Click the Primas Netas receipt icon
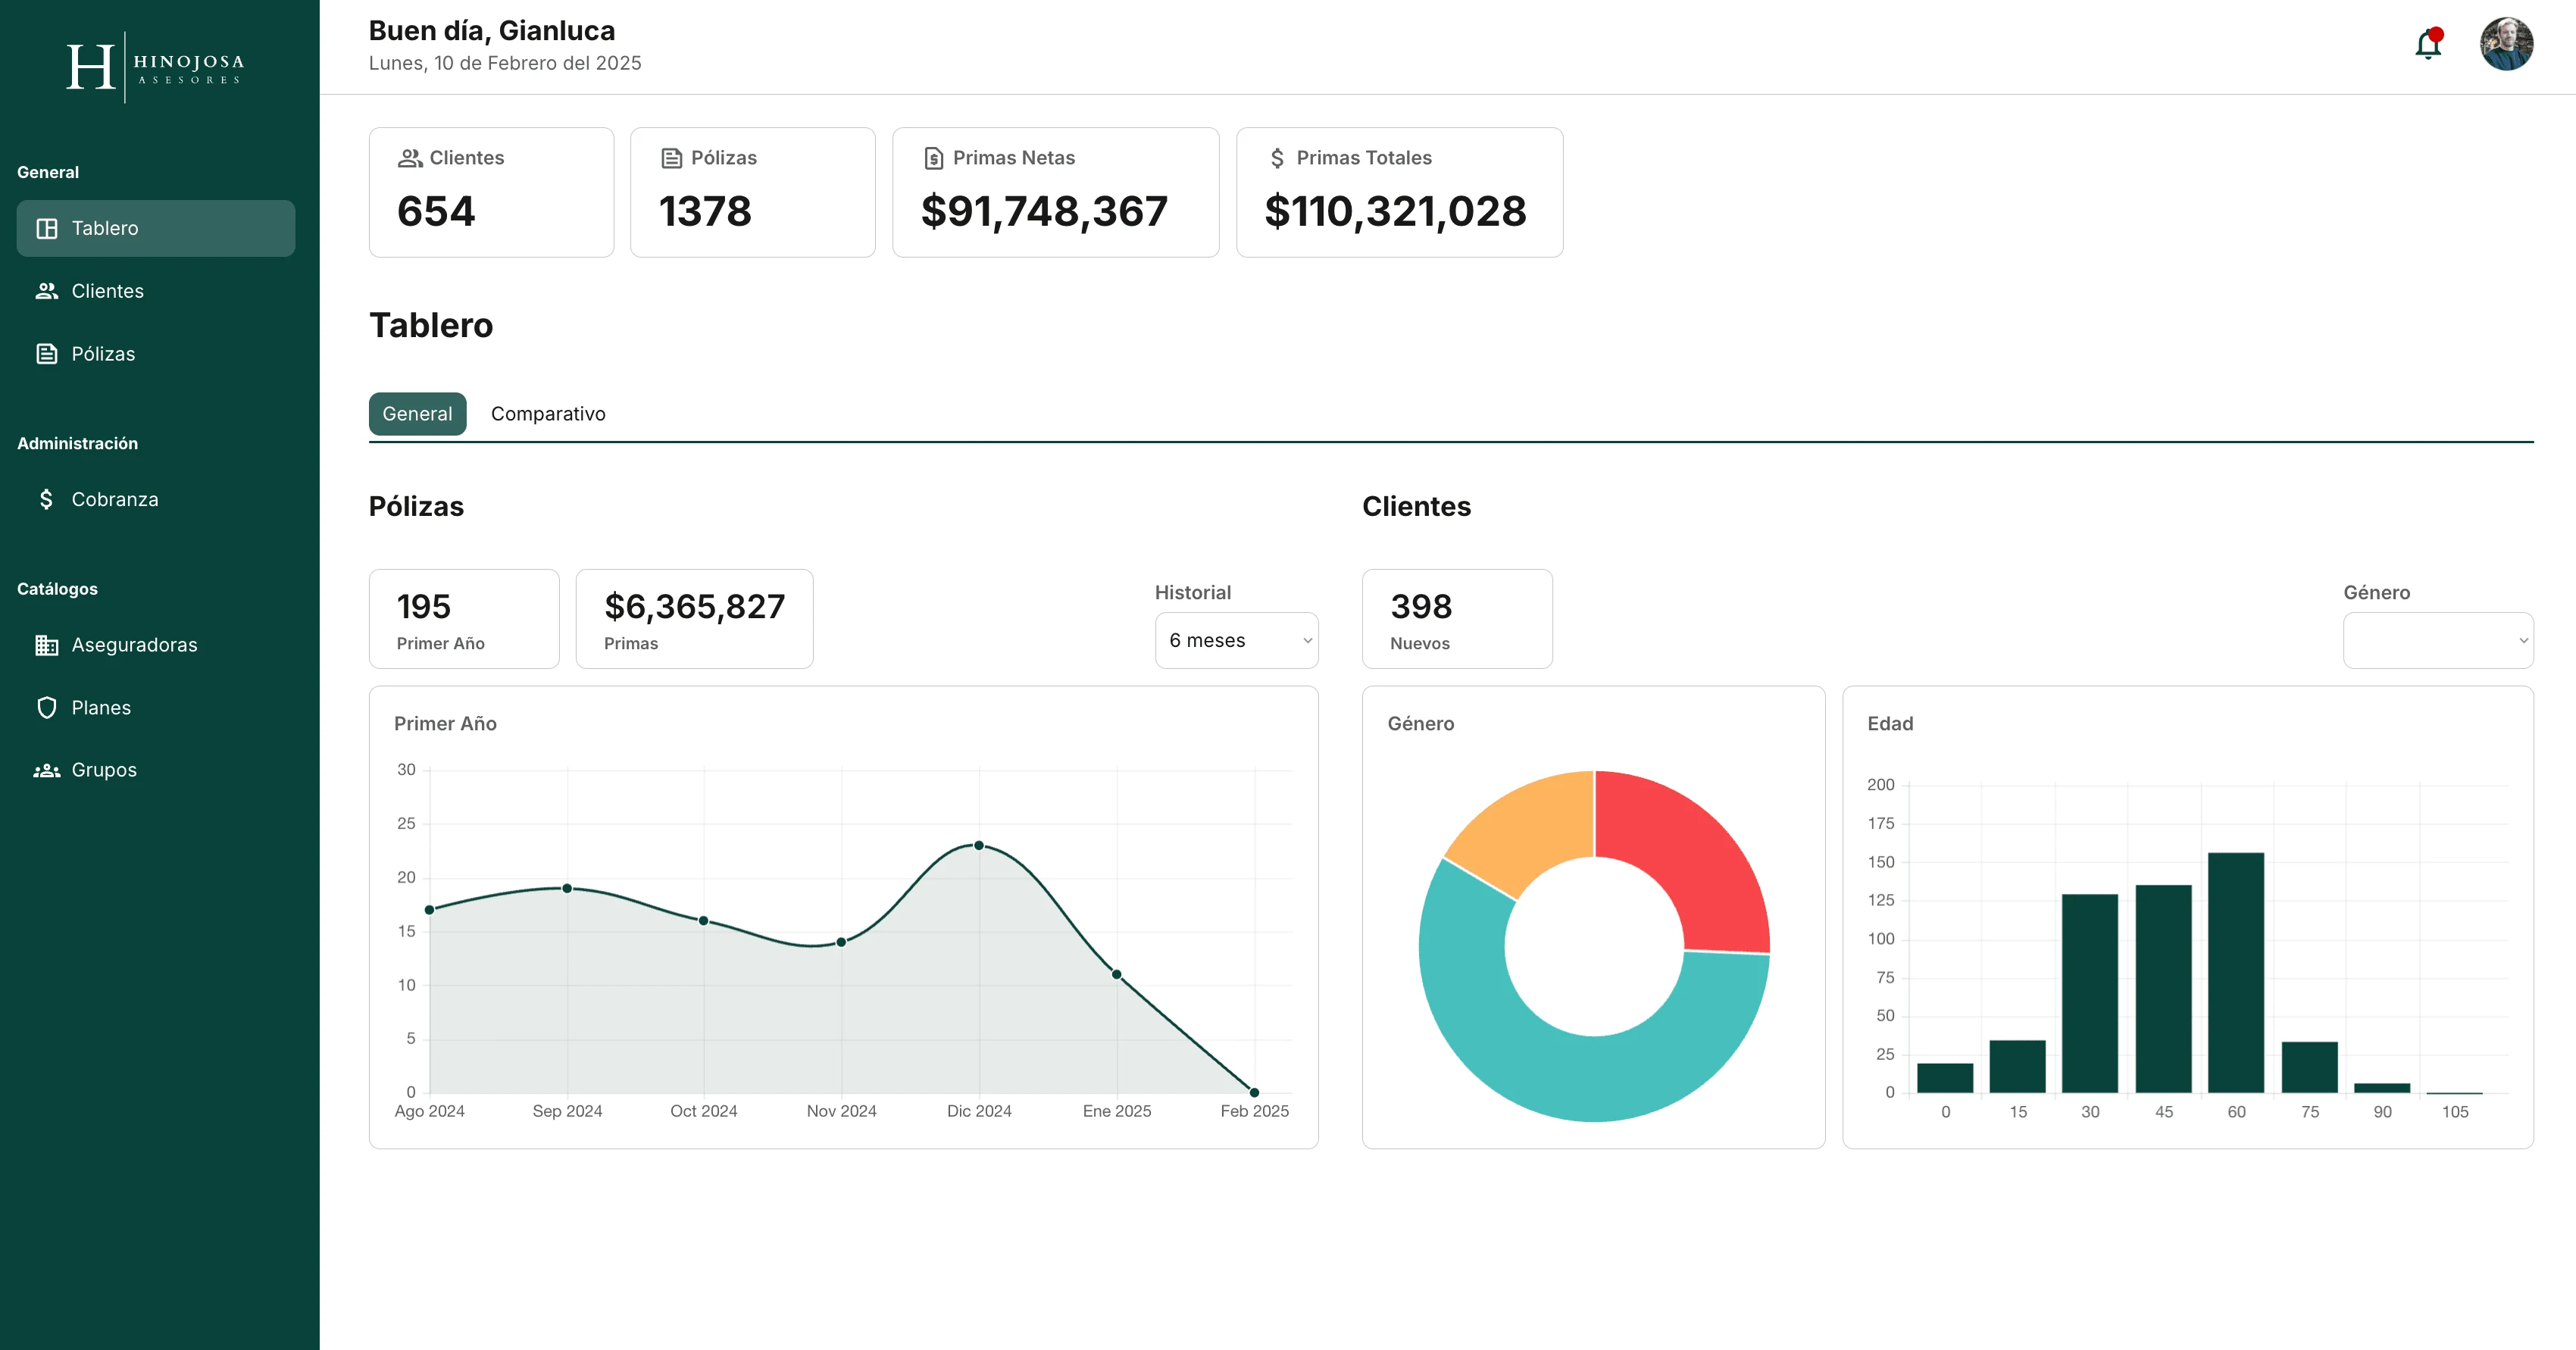 click(934, 158)
